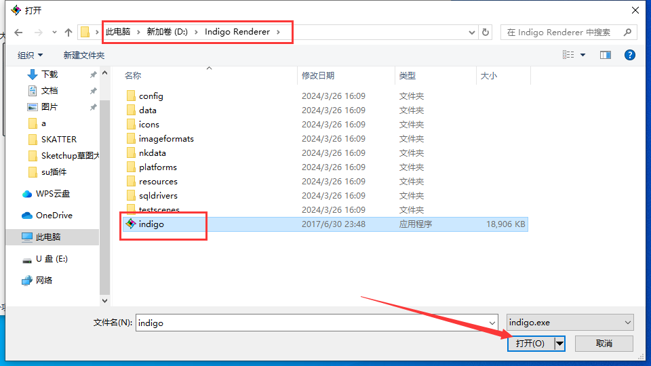The width and height of the screenshot is (651, 366).
Task: Open the view options dropdown arrow
Action: [583, 55]
